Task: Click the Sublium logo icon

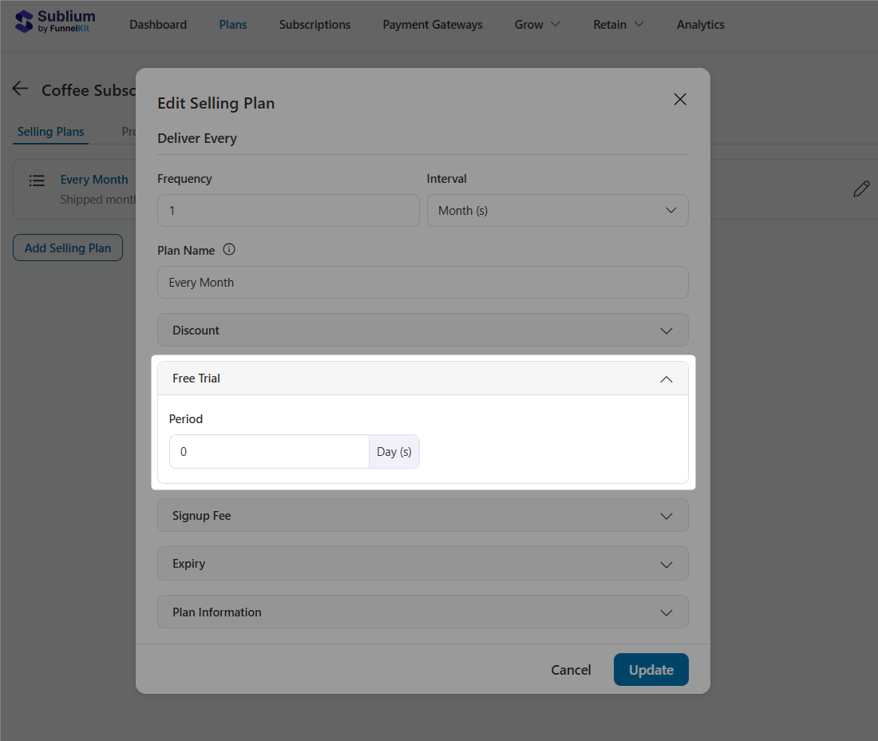Action: (25, 22)
